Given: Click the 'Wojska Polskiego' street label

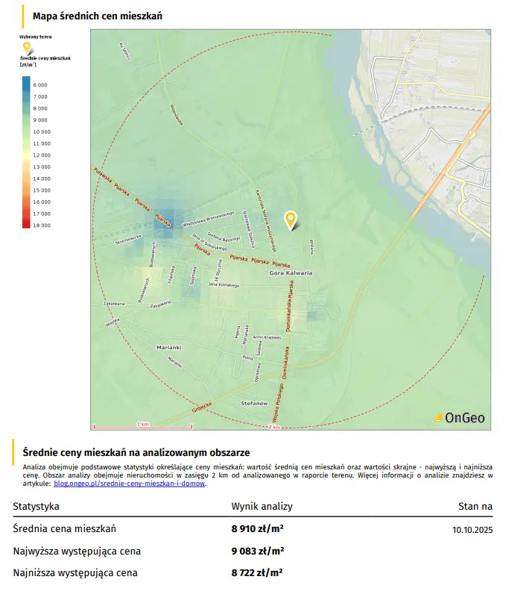Looking at the screenshot, I should [279, 401].
